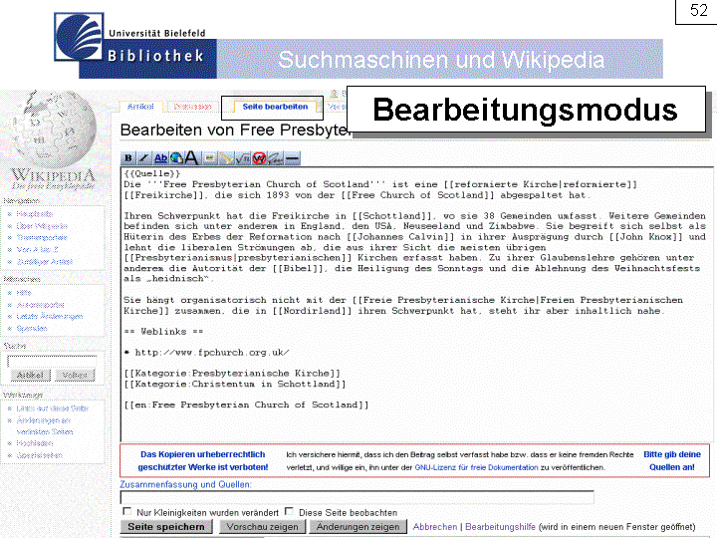Open the Bearbeitungshilfe link
This screenshot has width=717, height=538.
(x=500, y=527)
